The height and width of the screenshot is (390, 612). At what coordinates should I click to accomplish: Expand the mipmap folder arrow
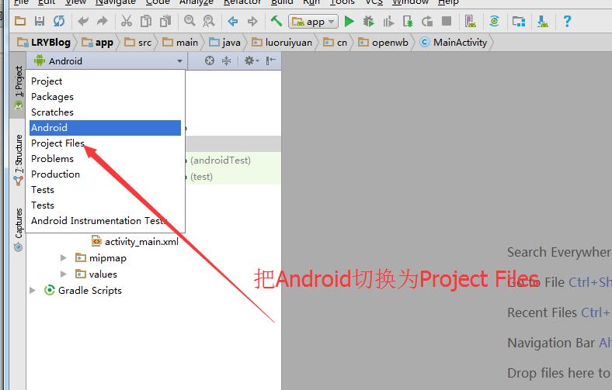63,257
